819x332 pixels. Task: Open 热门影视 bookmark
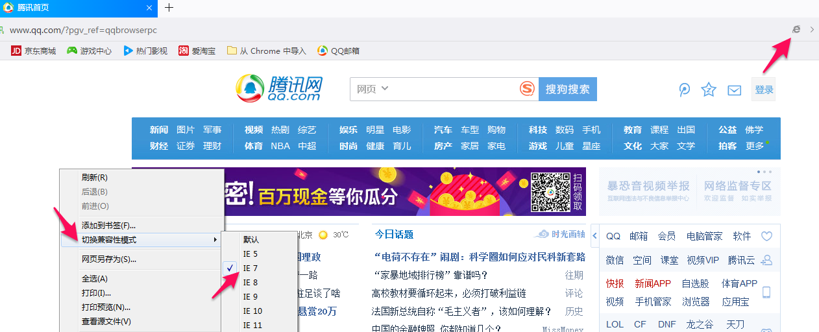tap(146, 51)
